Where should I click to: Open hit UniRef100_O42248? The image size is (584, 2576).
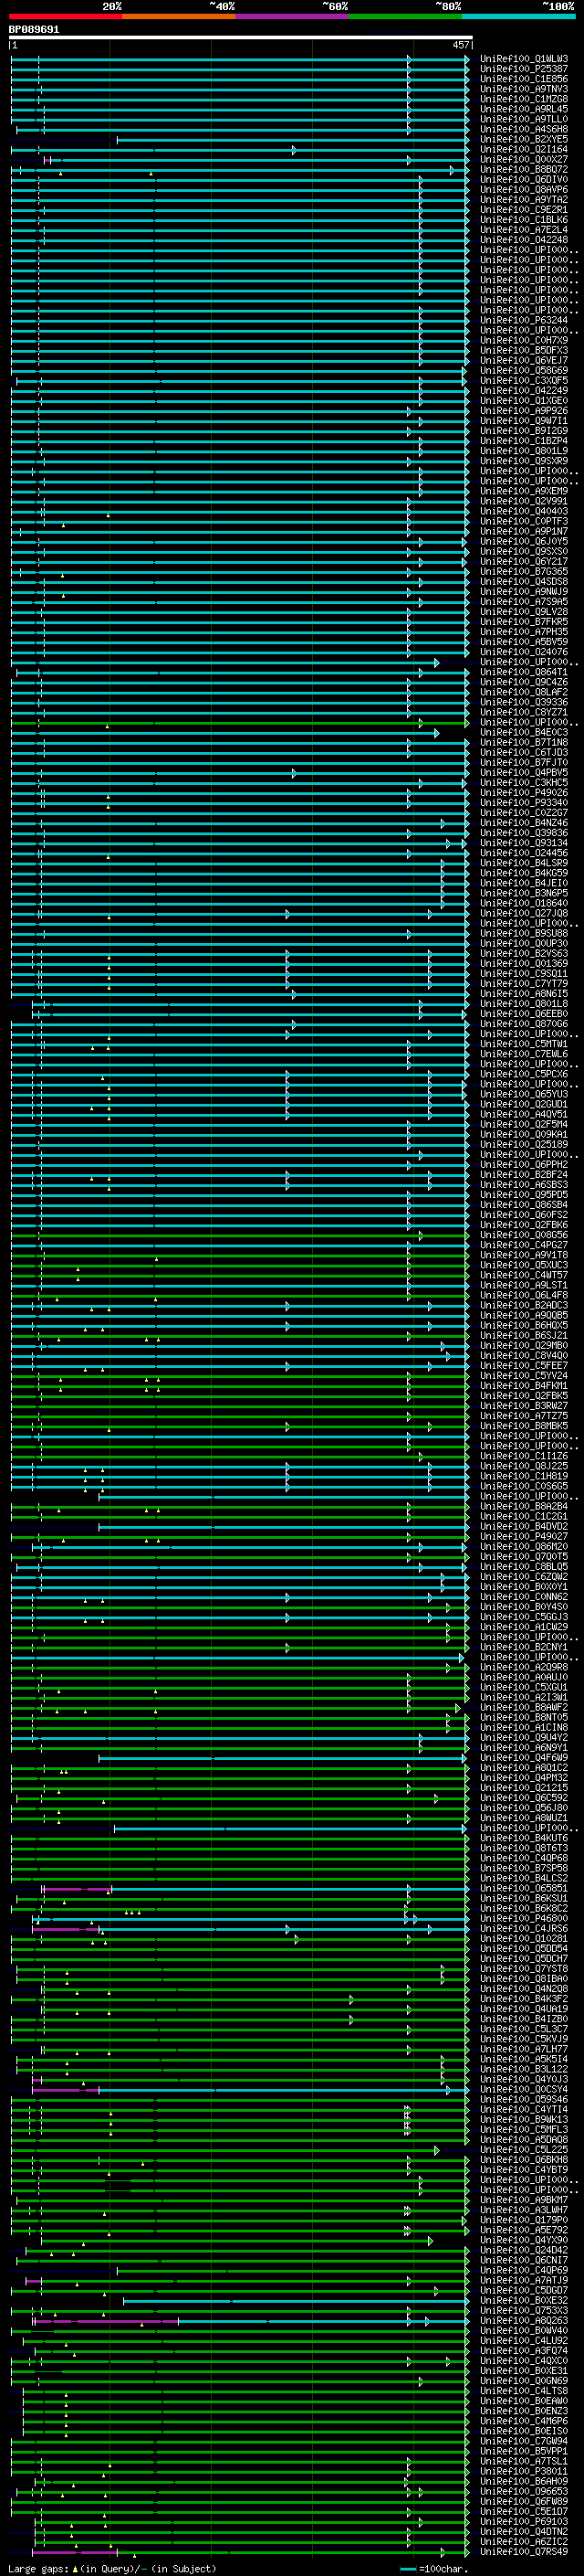click(x=524, y=240)
